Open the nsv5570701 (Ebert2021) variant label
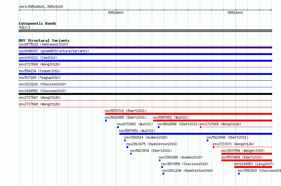The image size is (281, 186). tap(126, 111)
